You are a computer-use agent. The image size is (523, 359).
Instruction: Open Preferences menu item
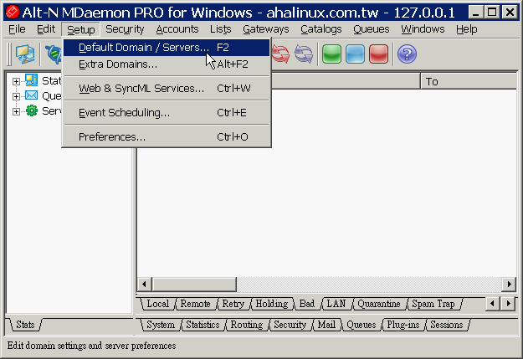click(167, 137)
